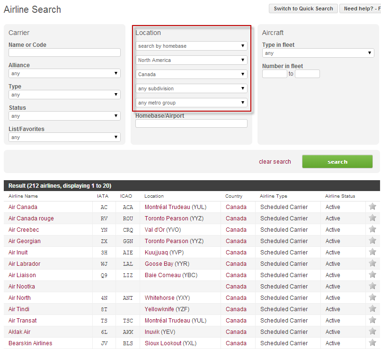Open the Air North airline link
The image size is (381, 349).
(19, 298)
